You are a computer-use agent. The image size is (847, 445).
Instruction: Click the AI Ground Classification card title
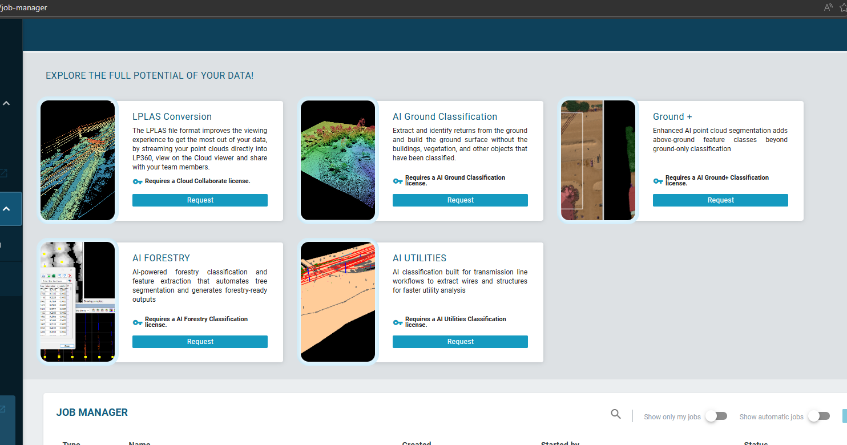coord(445,116)
